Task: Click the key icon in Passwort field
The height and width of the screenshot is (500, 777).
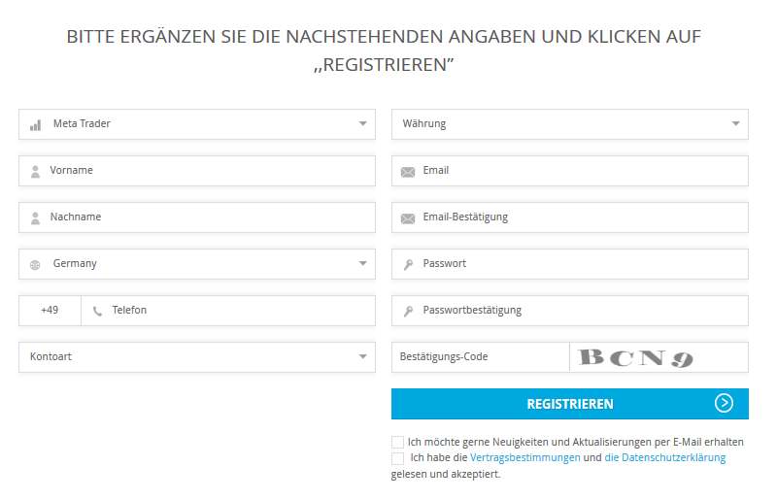Action: [408, 265]
